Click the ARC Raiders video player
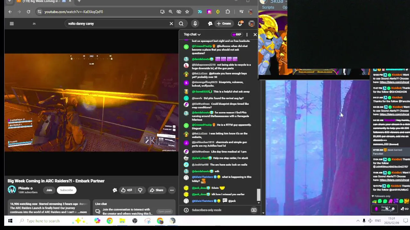410x230 pixels. point(91,102)
